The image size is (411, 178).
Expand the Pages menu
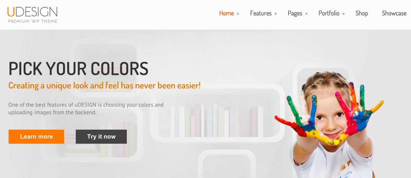pos(295,14)
